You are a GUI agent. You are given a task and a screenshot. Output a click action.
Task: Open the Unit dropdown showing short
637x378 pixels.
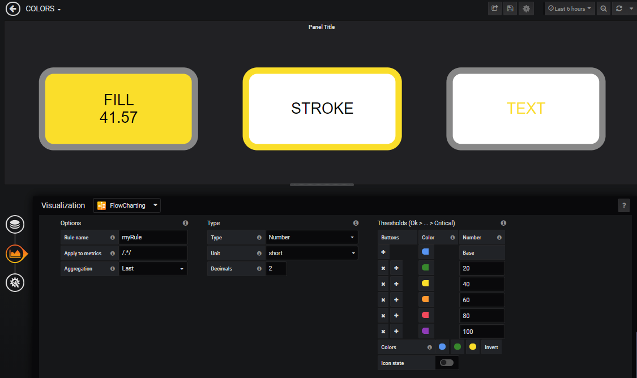311,253
